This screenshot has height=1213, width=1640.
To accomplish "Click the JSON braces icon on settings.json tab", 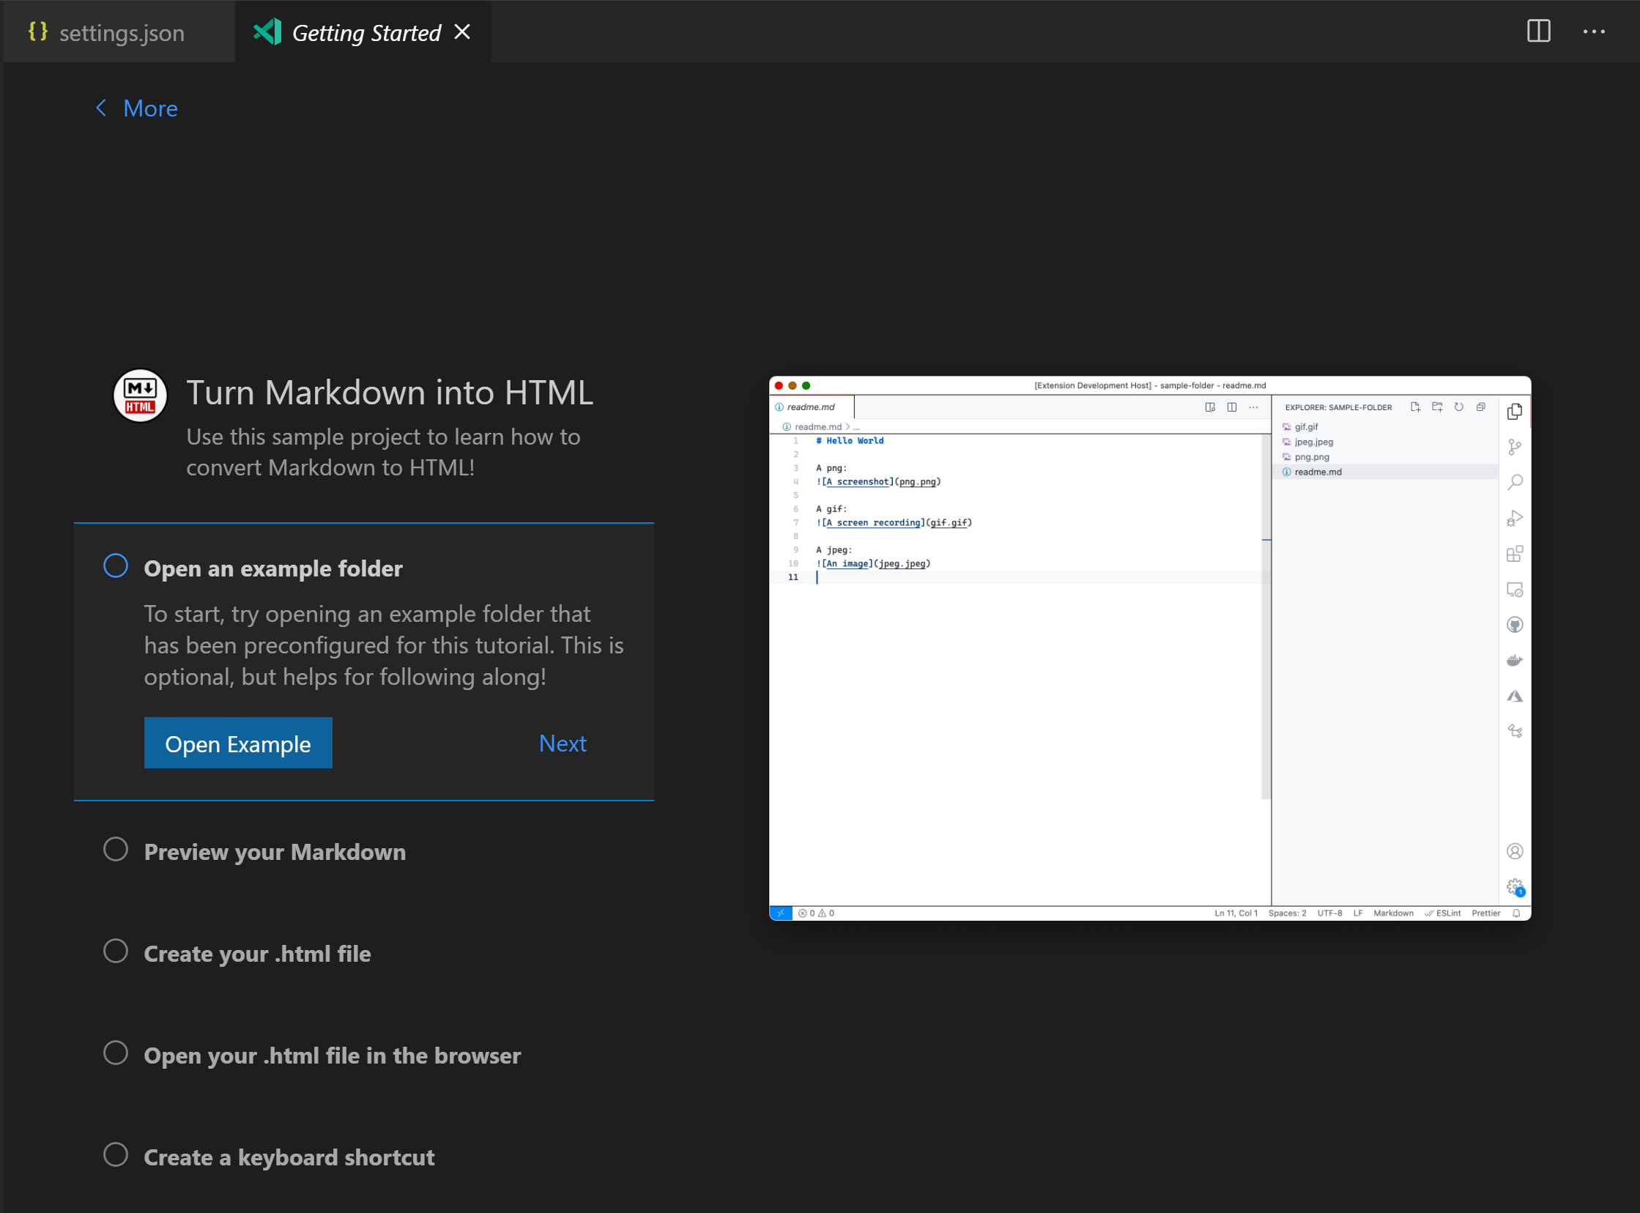I will coord(38,31).
